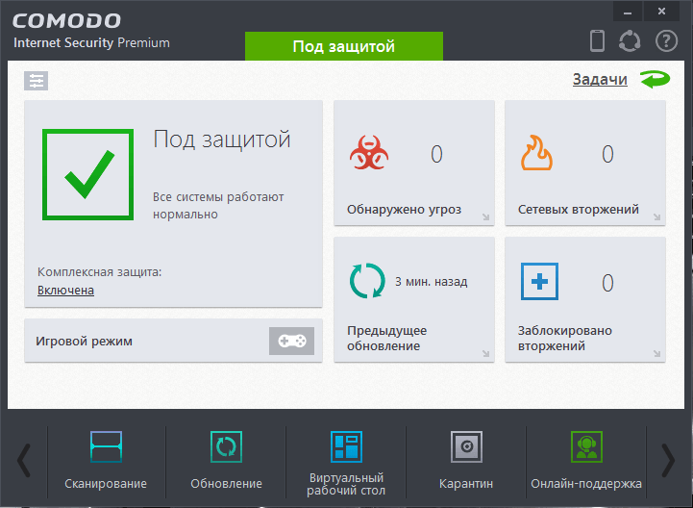Open Виртуальный рабочий стол

point(346,463)
